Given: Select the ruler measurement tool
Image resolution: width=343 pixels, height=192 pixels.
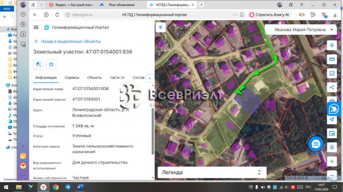Looking at the screenshot, I should (x=332, y=59).
